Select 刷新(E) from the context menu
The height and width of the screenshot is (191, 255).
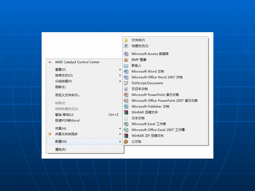pos(60,87)
